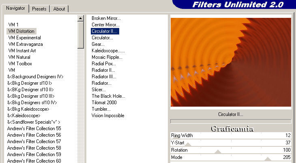Click the Ring Width slider
This screenshot has height=163, width=296.
[x=231, y=135]
